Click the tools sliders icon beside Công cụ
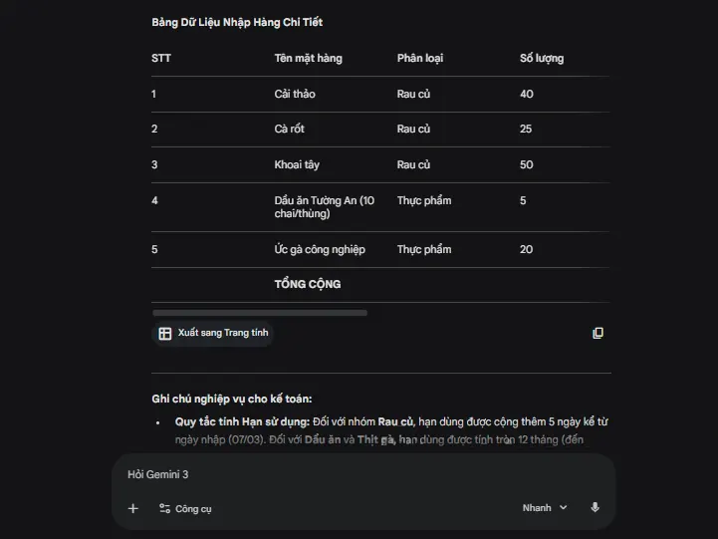718x539 pixels. [165, 508]
